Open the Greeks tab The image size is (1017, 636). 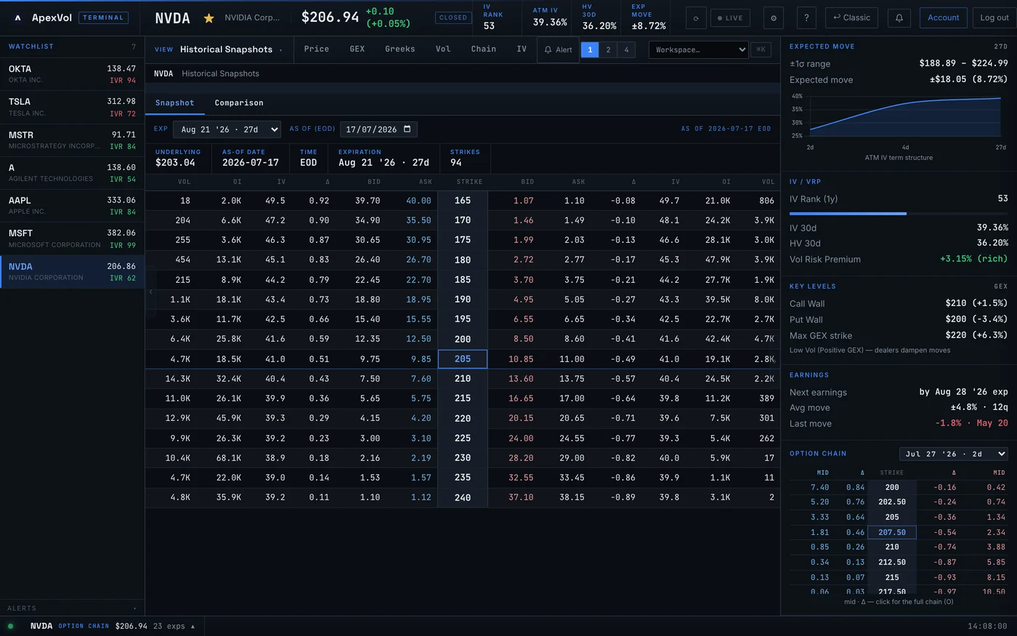point(400,49)
